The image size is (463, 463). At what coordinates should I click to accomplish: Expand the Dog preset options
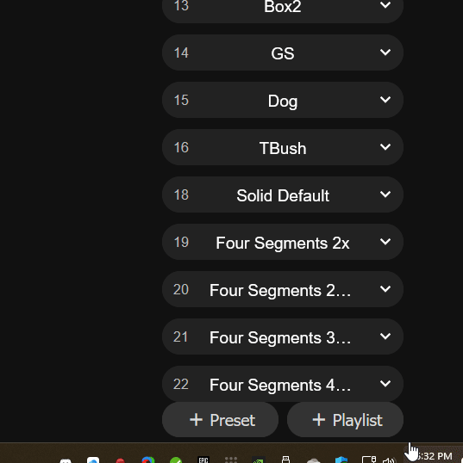click(x=385, y=100)
